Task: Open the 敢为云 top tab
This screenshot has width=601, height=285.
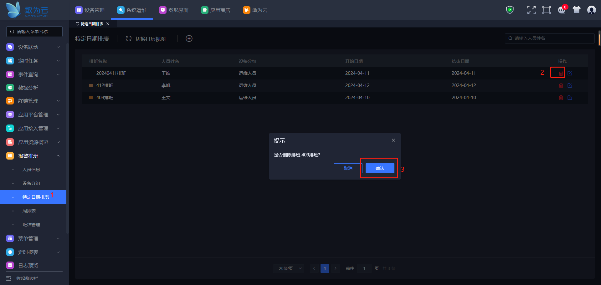Action: [x=255, y=10]
